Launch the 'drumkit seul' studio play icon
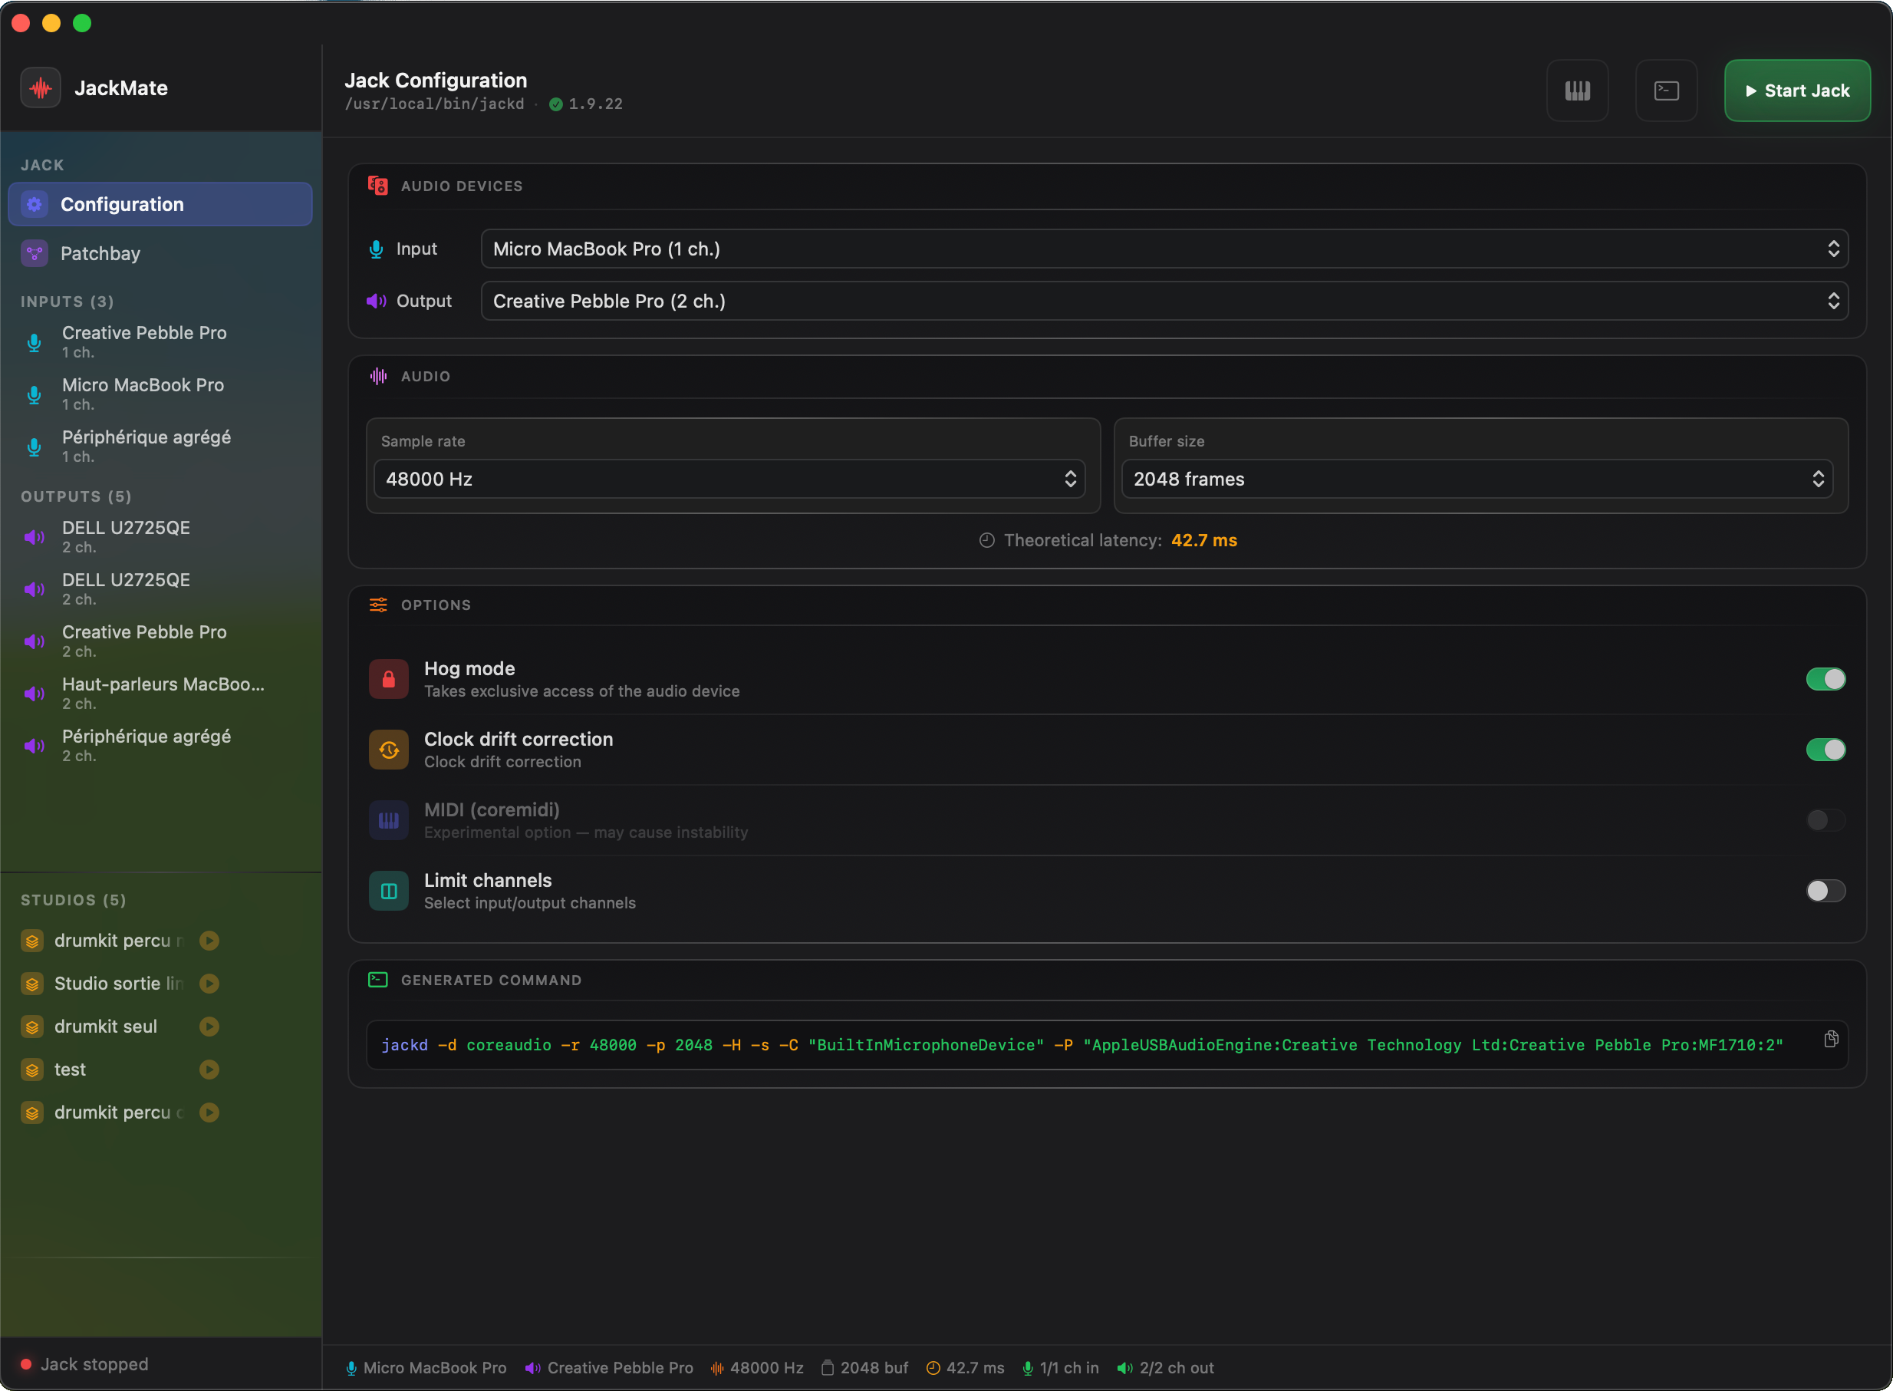The width and height of the screenshot is (1893, 1391). click(x=209, y=1027)
